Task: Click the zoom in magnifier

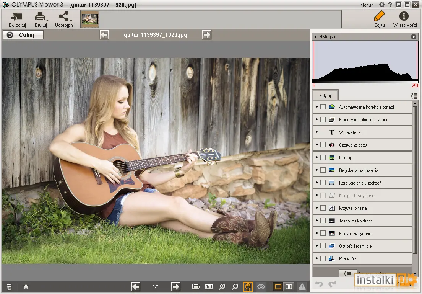Action: (x=222, y=287)
